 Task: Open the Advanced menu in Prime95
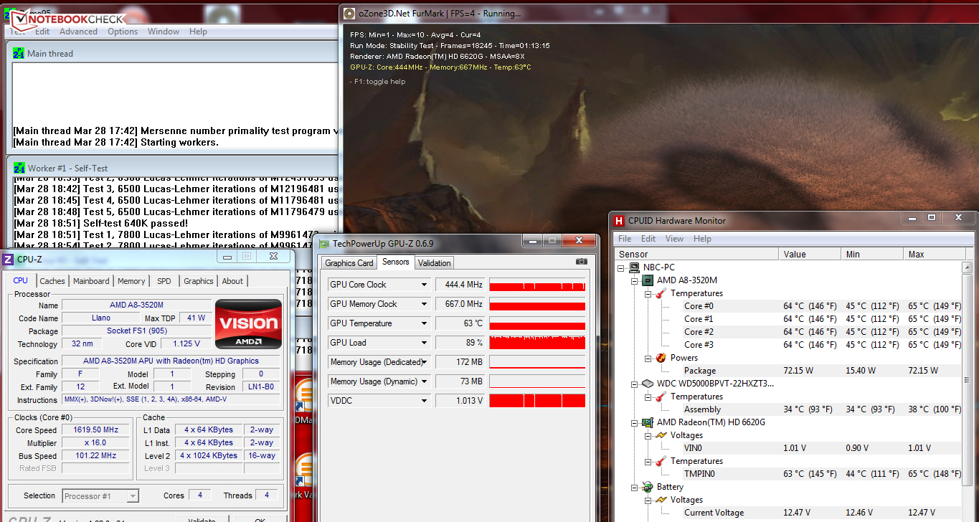click(78, 32)
